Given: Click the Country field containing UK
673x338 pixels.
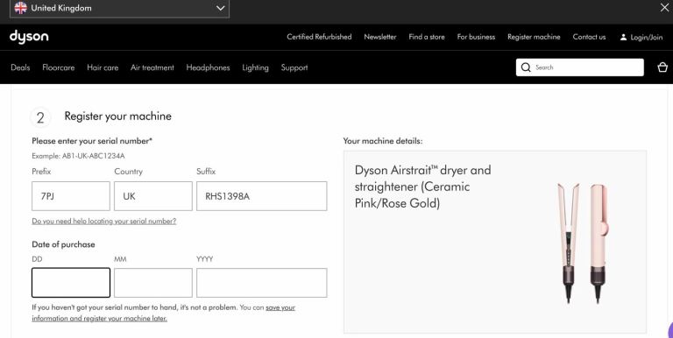Looking at the screenshot, I should [153, 196].
